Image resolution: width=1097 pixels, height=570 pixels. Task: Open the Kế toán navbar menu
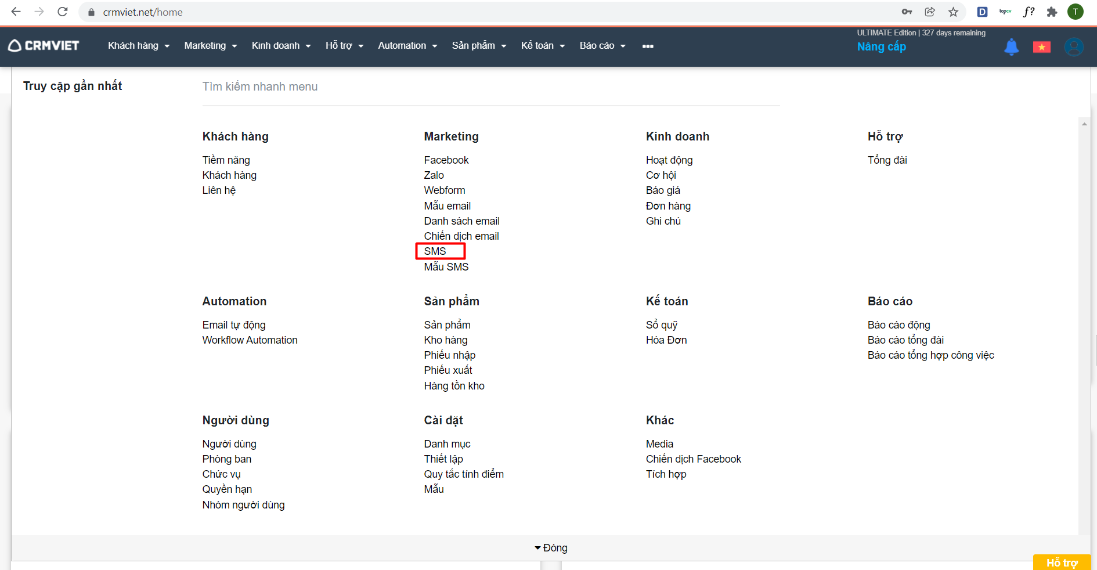point(543,46)
